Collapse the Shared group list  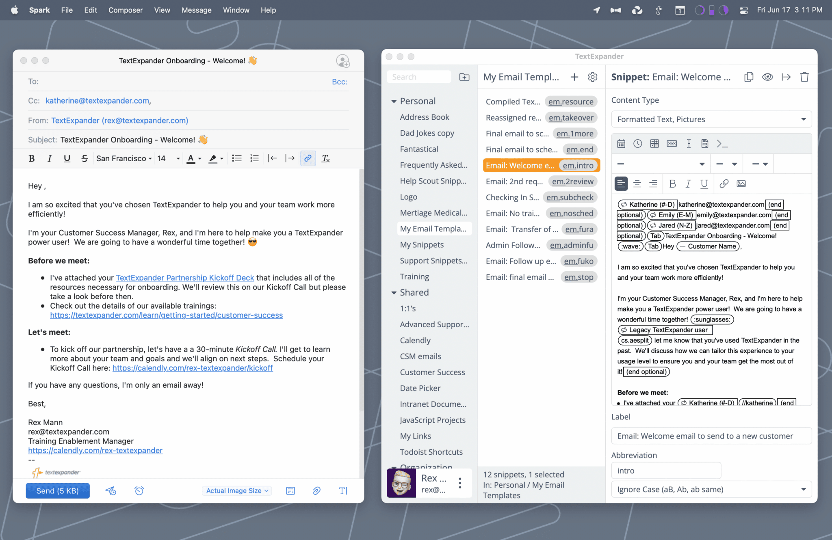(394, 293)
